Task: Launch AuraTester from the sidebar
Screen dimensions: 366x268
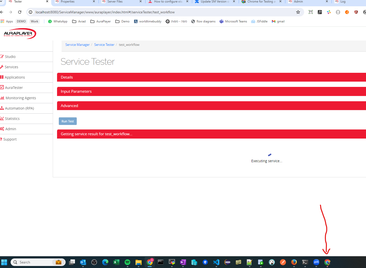Action: click(x=14, y=87)
